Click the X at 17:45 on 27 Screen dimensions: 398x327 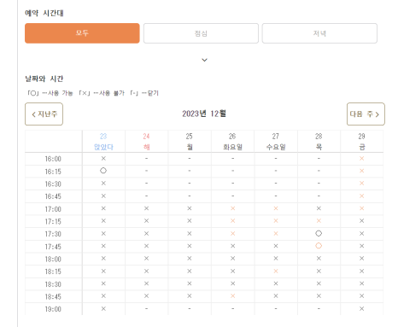276,246
